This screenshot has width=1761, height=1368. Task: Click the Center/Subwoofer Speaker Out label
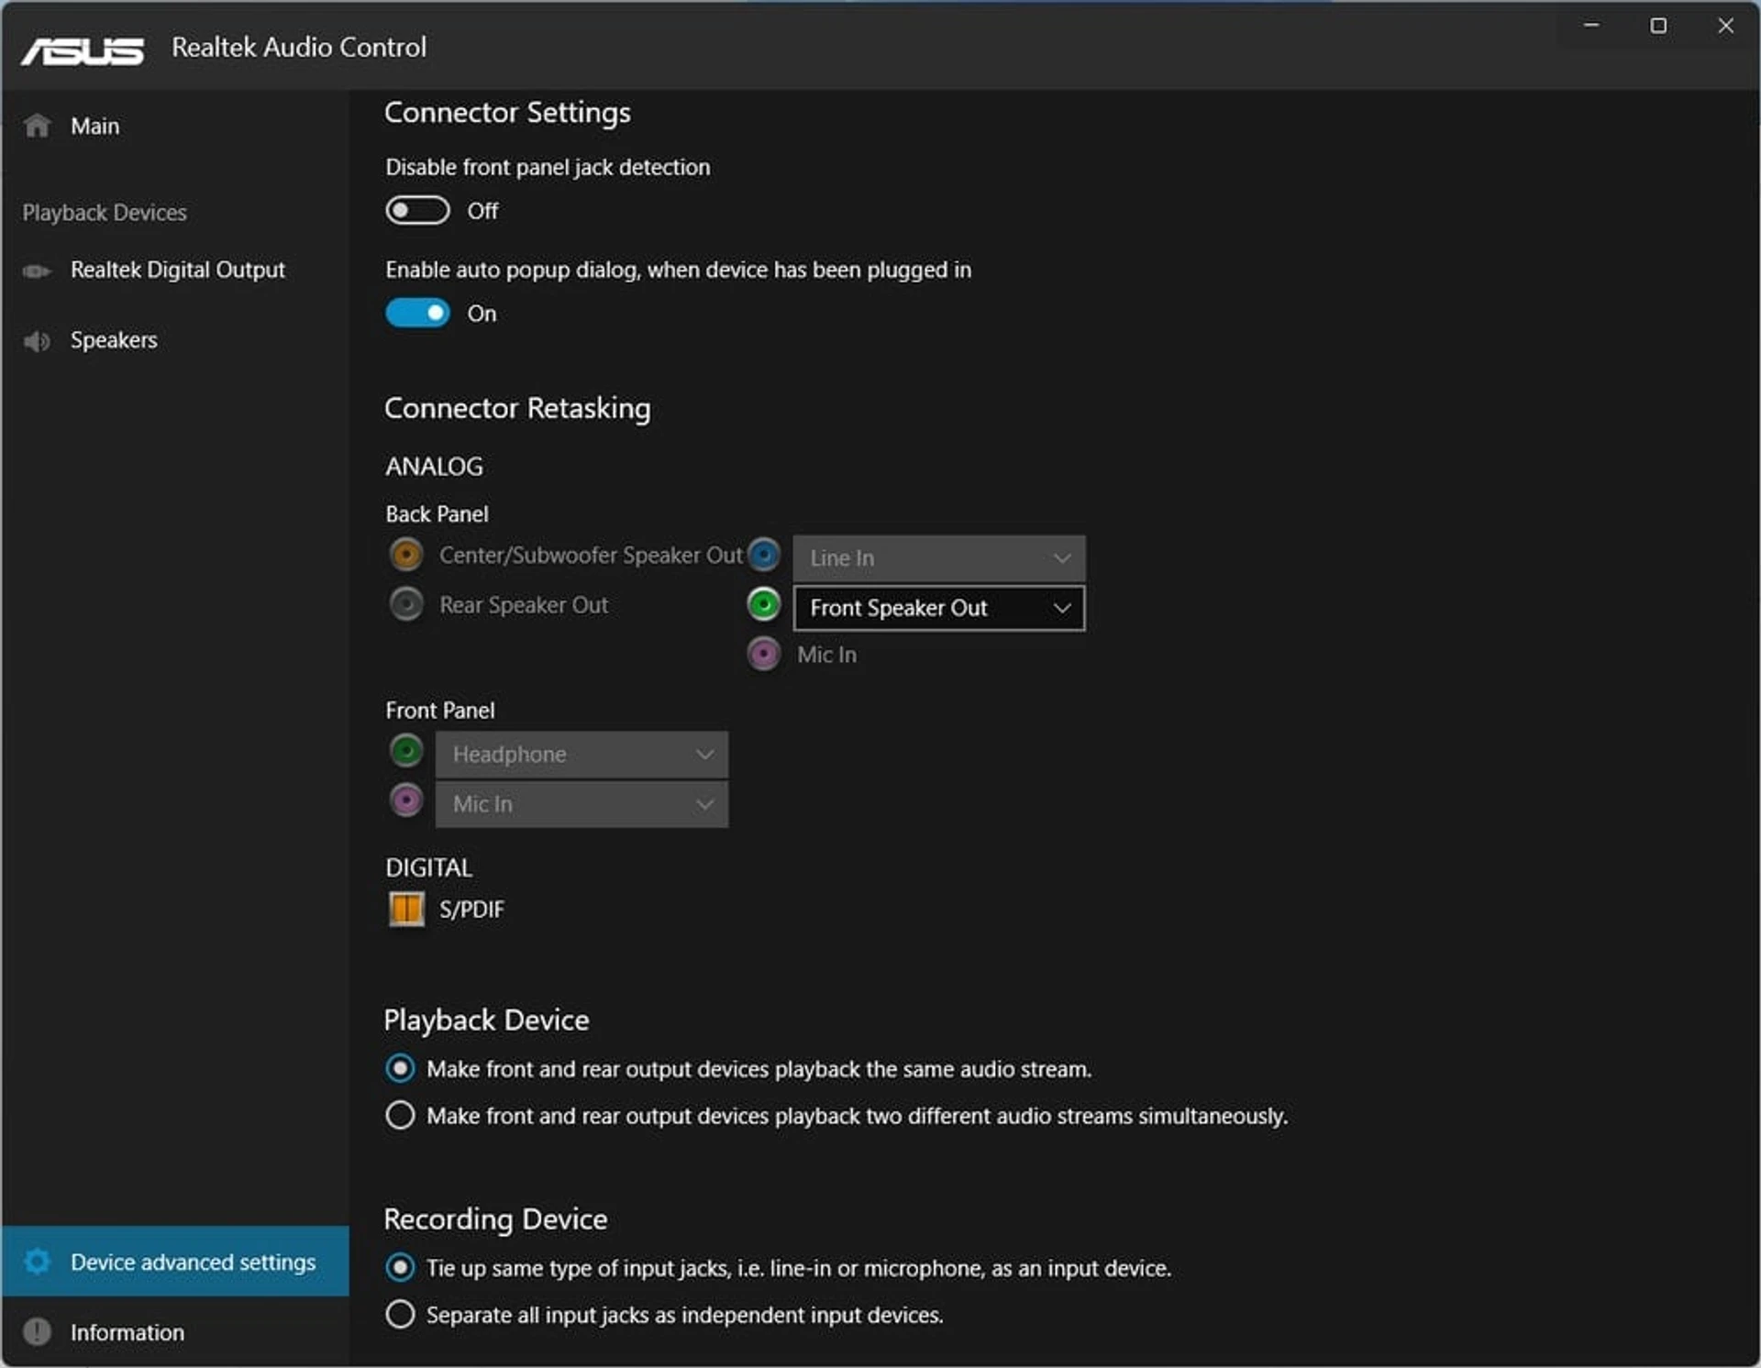pos(591,555)
